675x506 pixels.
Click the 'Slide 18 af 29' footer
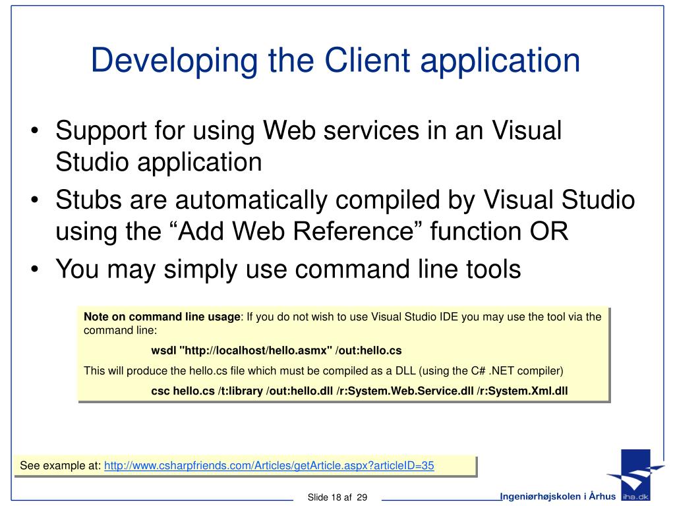click(x=337, y=497)
